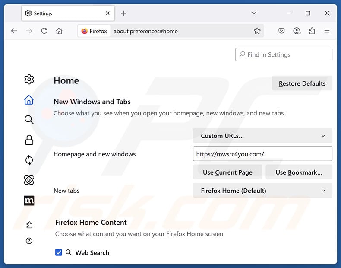Show the list all tabs chevron
The image size is (341, 268).
(x=254, y=13)
